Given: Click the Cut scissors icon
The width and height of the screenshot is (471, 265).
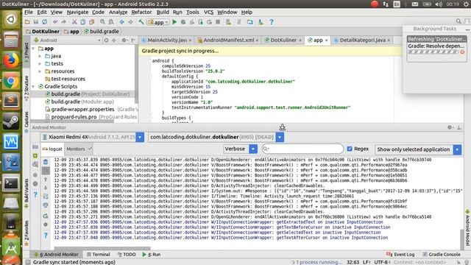Looking at the screenshot, I should pyautogui.click(x=74, y=22).
